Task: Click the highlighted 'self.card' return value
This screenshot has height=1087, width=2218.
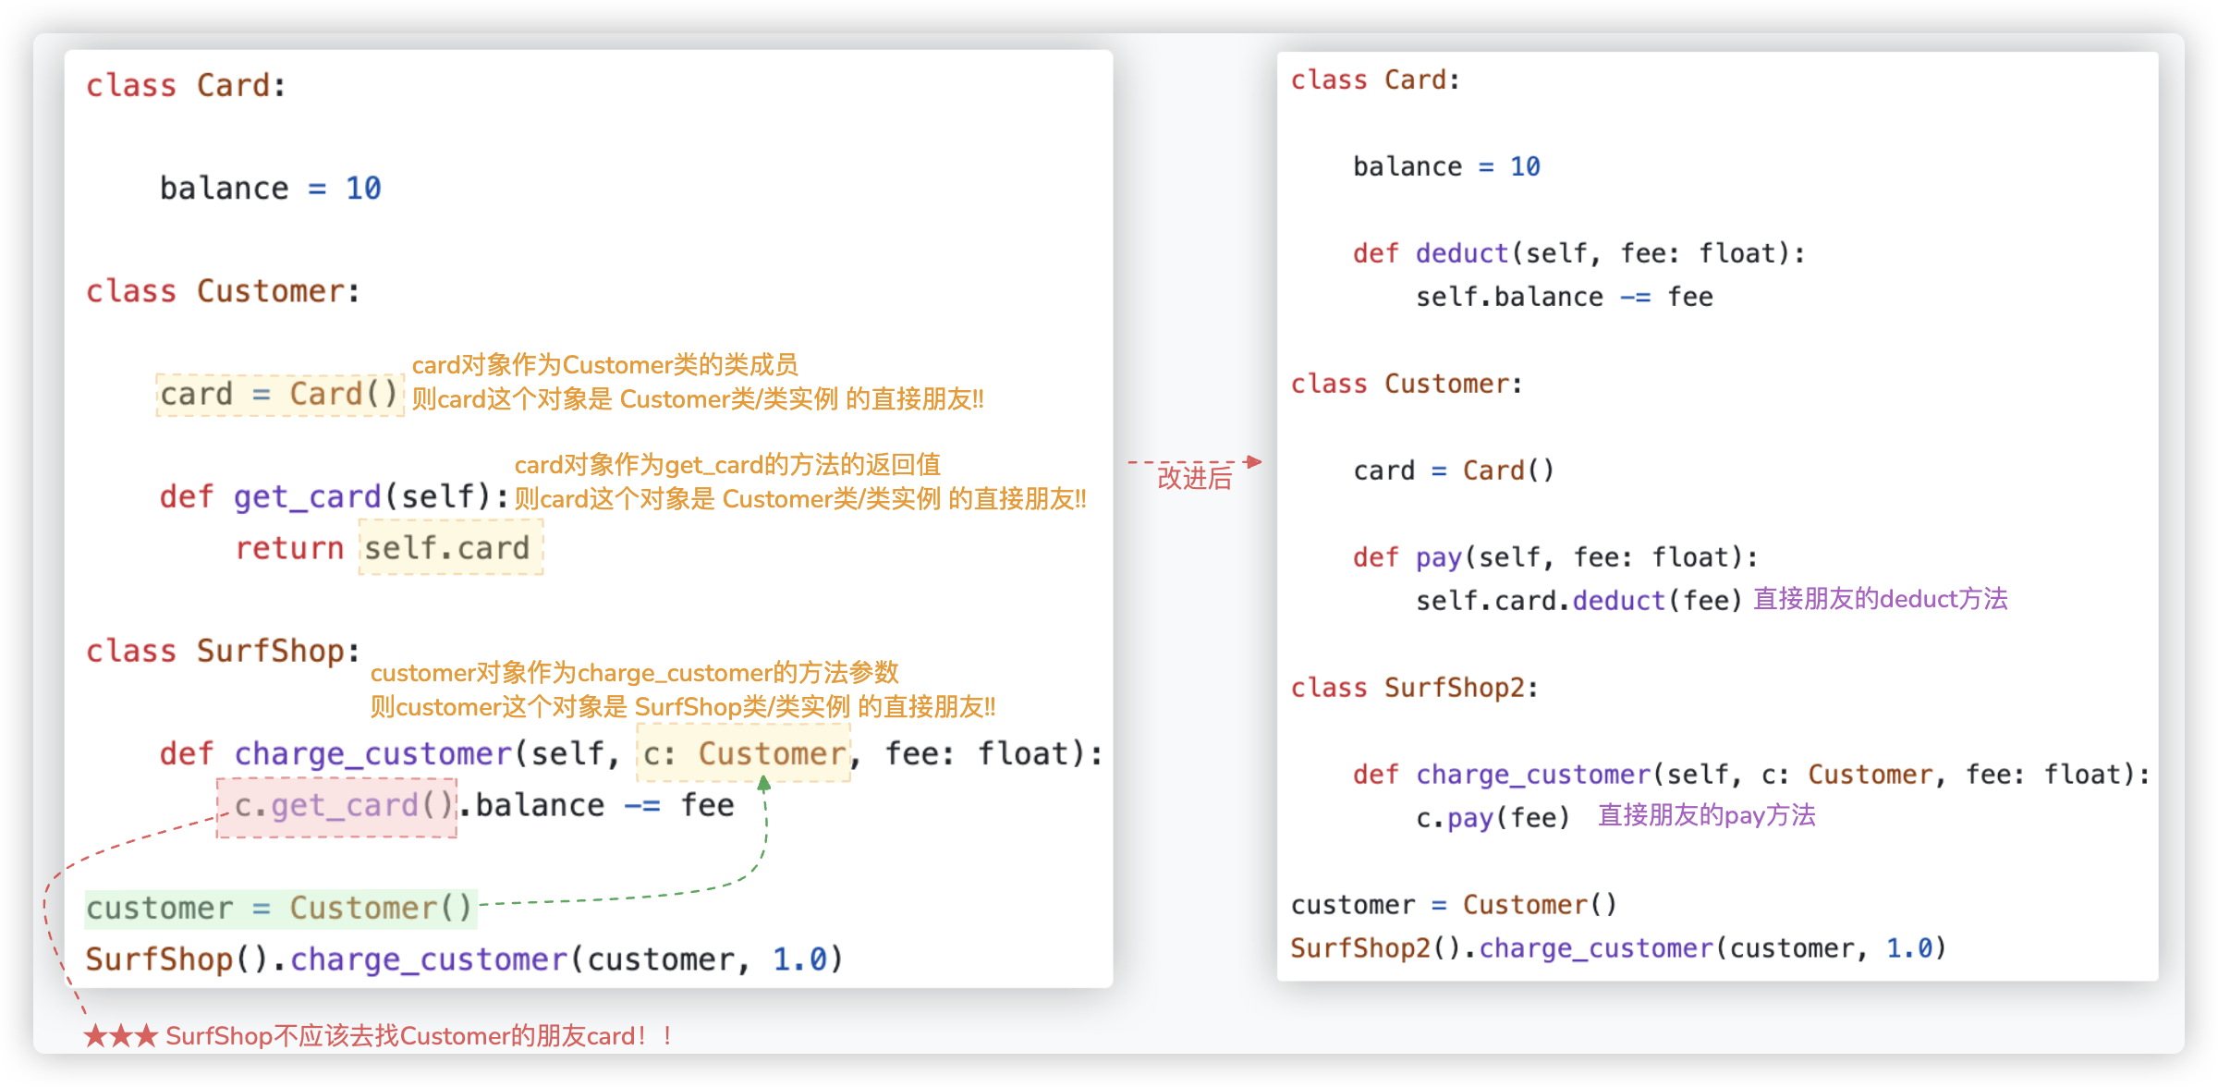Action: pyautogui.click(x=449, y=548)
